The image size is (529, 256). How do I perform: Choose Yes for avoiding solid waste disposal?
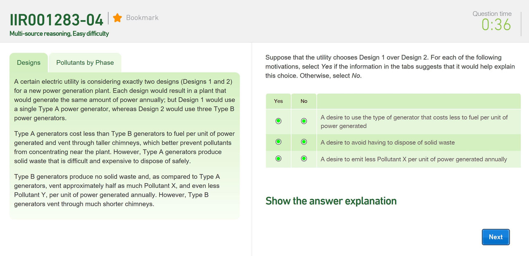pyautogui.click(x=279, y=142)
